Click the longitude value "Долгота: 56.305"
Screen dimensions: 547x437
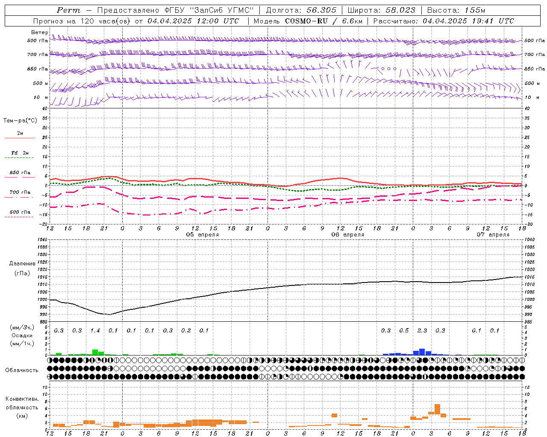click(301, 10)
